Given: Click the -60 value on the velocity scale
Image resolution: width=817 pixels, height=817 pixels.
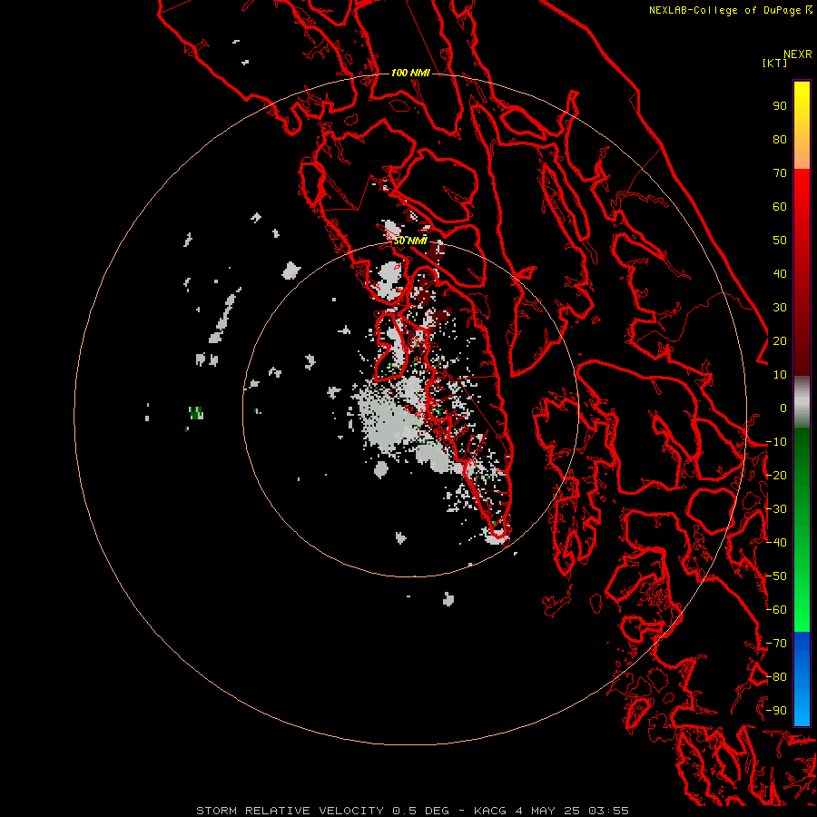Looking at the screenshot, I should click(x=776, y=610).
